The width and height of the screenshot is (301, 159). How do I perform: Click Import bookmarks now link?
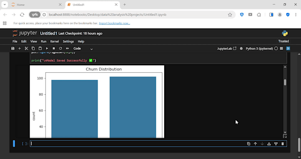114,23
